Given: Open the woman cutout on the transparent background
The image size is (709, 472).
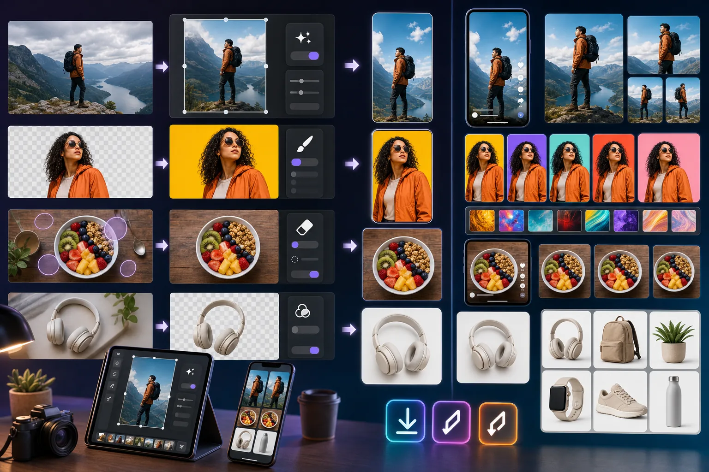Looking at the screenshot, I should click(80, 162).
